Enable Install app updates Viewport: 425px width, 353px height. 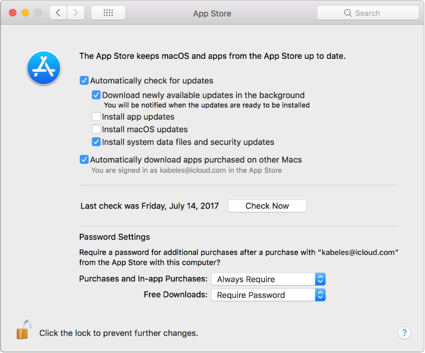(x=96, y=117)
